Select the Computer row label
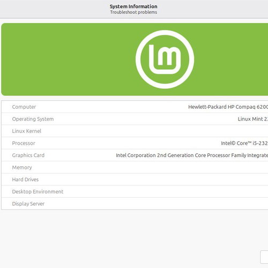The image size is (268, 268). tap(24, 107)
